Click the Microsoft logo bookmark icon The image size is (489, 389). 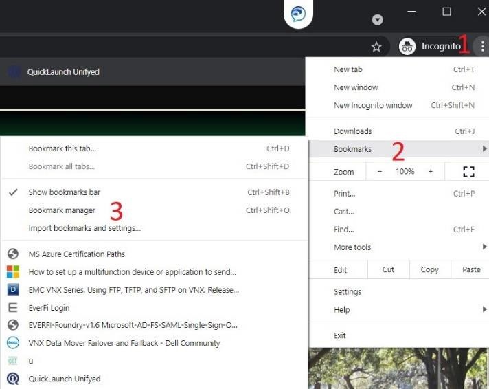click(x=13, y=271)
